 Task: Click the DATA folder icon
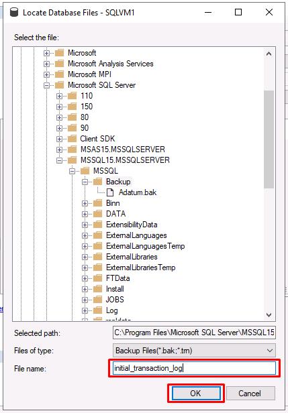pos(97,214)
